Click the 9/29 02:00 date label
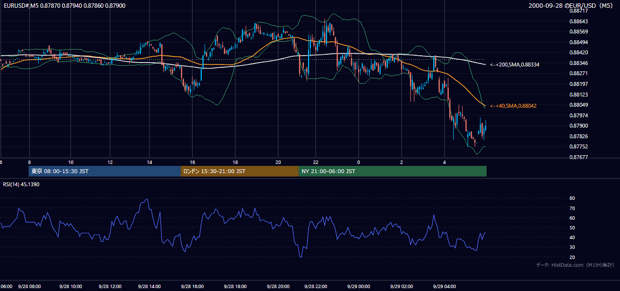 (402, 287)
